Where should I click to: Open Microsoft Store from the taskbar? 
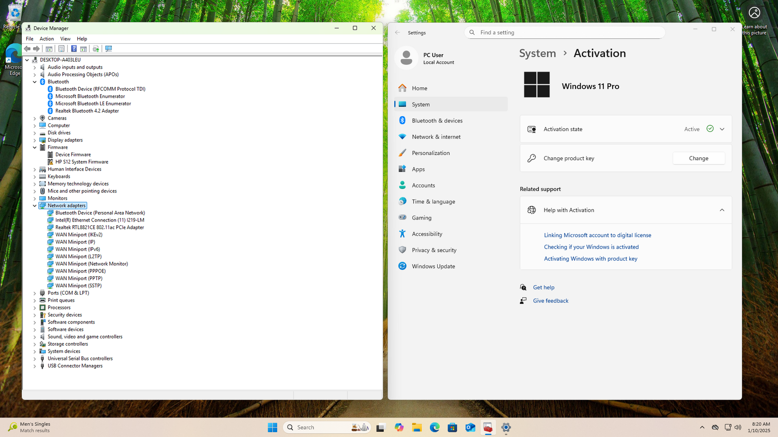pyautogui.click(x=452, y=427)
